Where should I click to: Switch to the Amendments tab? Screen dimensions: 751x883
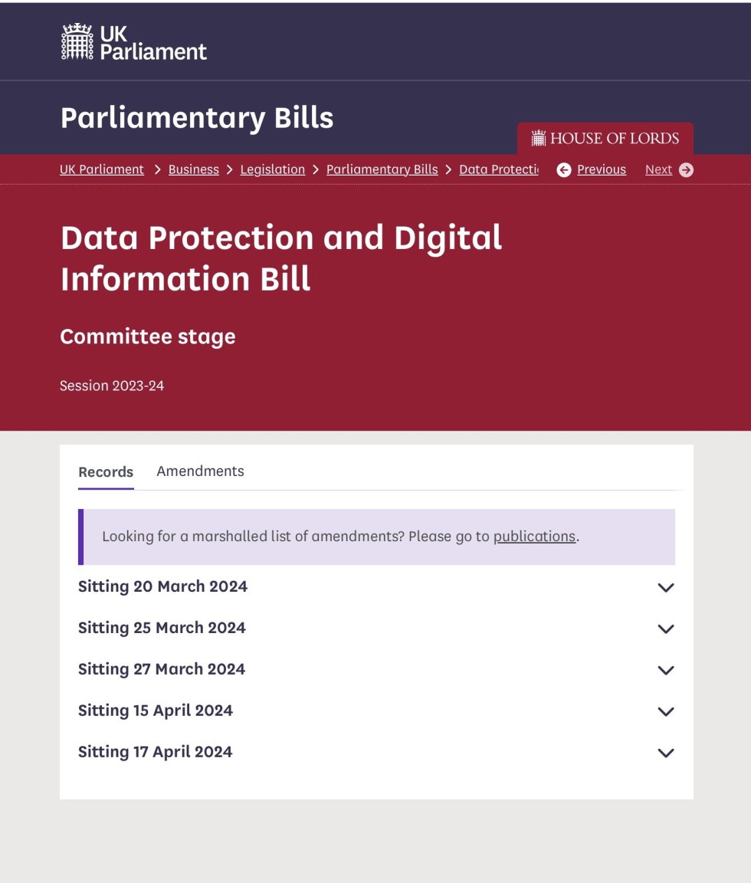click(x=201, y=471)
